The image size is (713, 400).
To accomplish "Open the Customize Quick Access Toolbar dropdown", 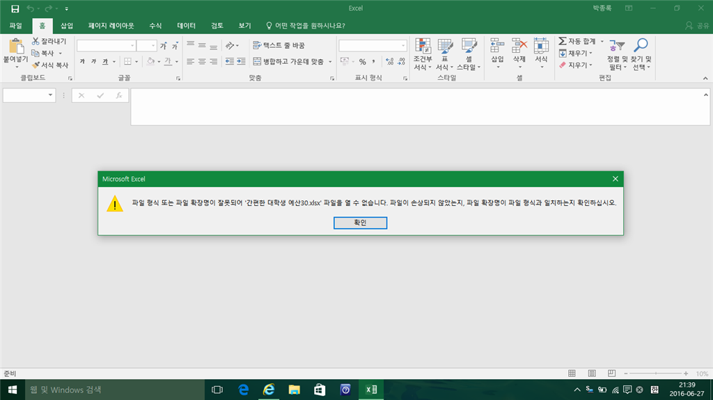I will click(x=66, y=8).
